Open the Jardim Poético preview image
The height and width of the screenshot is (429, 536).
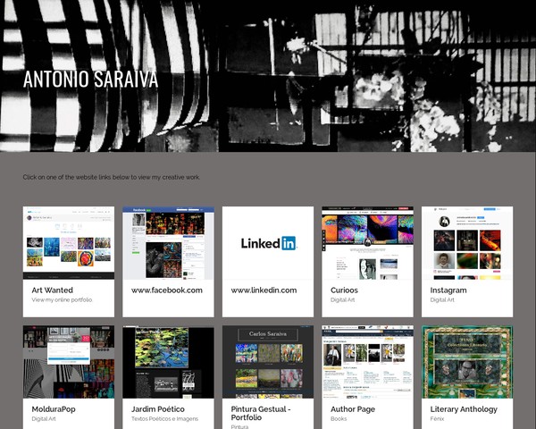[x=168, y=362]
